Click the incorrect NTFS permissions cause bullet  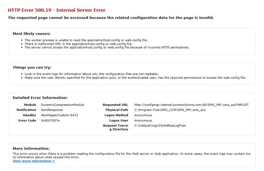point(106,47)
